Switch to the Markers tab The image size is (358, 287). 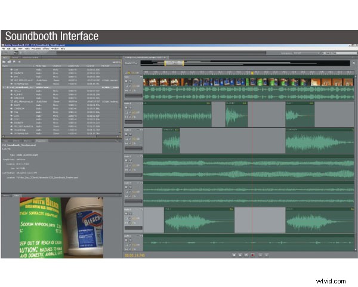point(27,141)
